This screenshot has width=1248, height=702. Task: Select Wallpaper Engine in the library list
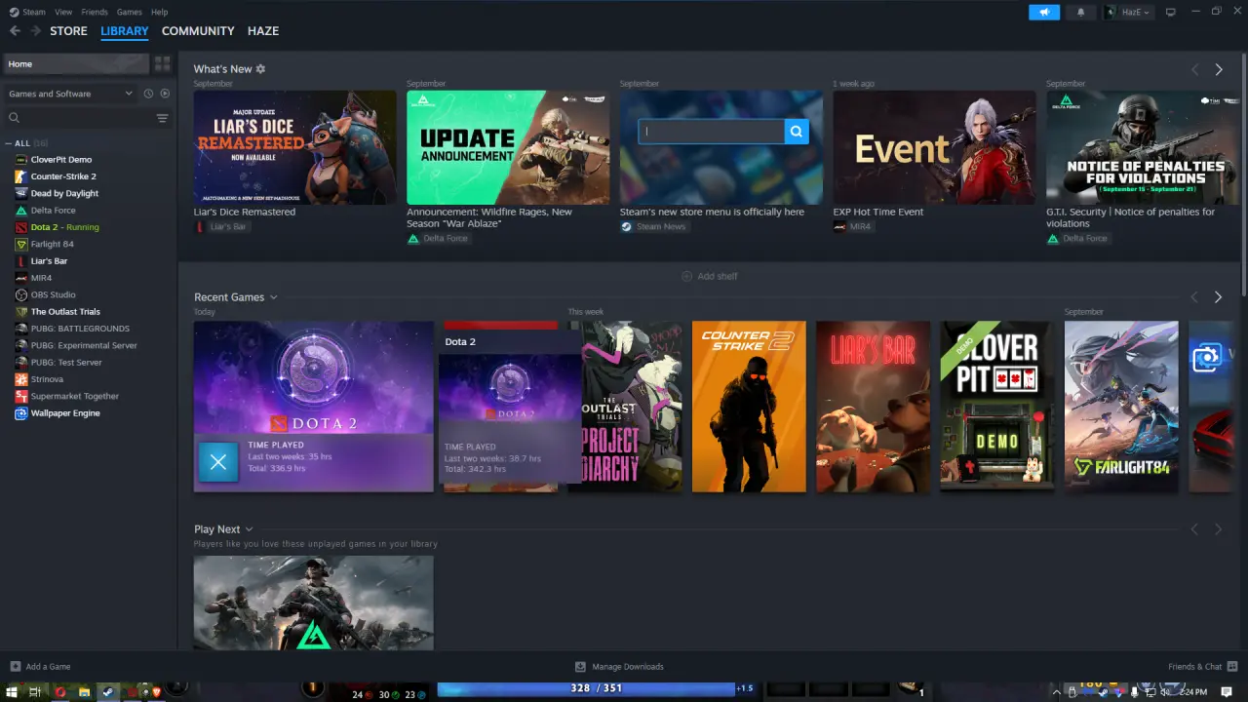65,413
